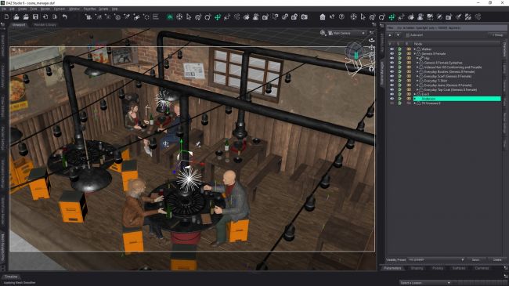Open the Render menu

45,9
